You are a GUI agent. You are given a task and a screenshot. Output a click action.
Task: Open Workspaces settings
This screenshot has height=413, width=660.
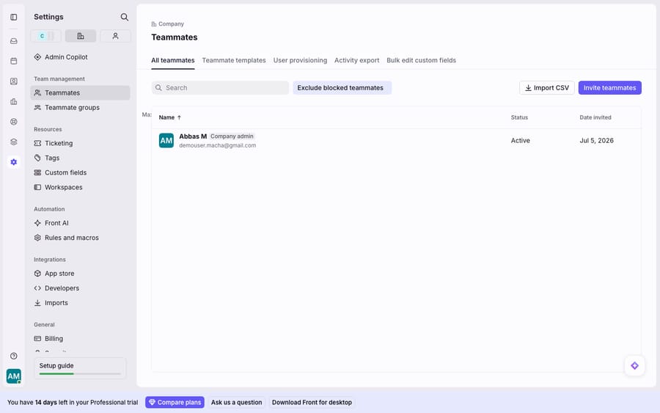[x=80, y=187]
